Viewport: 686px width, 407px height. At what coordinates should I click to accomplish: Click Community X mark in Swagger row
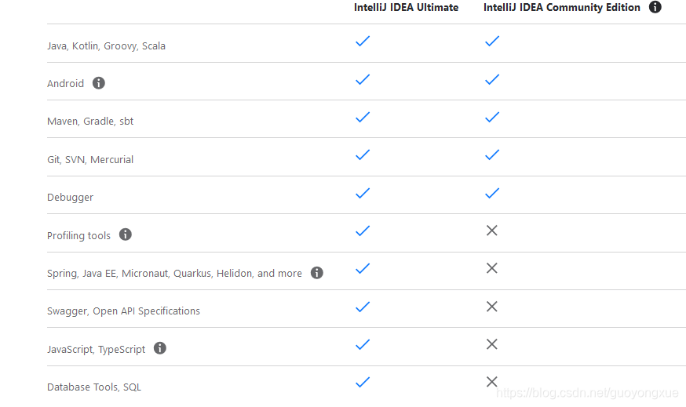point(492,307)
